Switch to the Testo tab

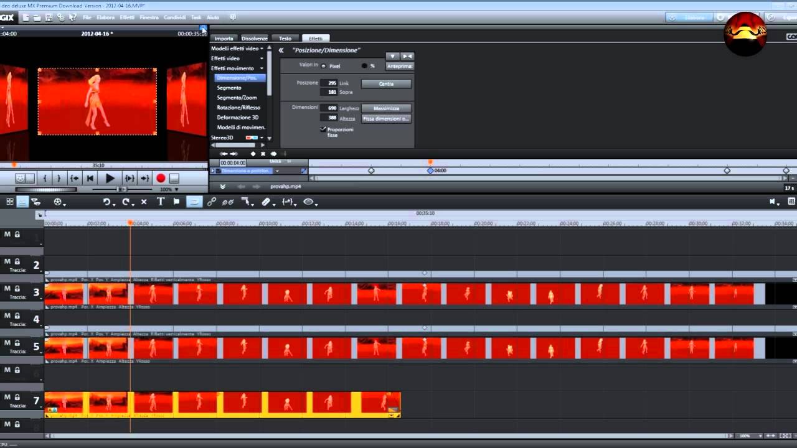(x=285, y=39)
